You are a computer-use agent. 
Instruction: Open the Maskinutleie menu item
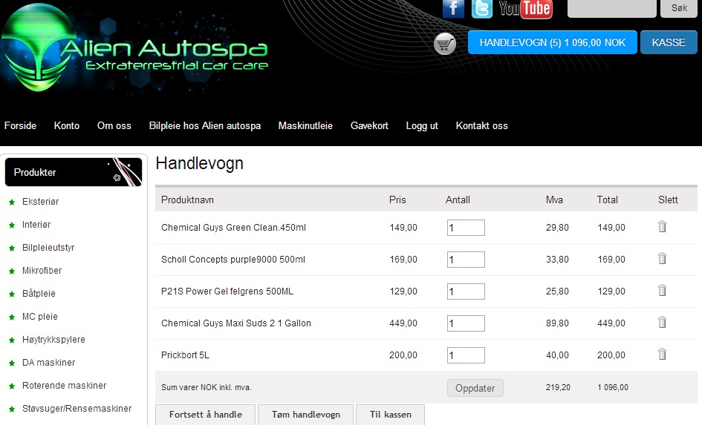pyautogui.click(x=305, y=125)
